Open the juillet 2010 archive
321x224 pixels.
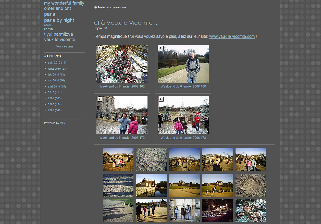[54, 69]
